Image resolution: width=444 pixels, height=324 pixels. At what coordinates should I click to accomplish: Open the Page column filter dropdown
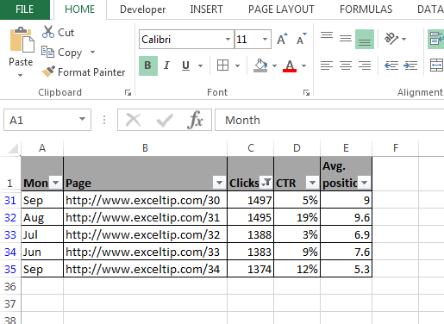pyautogui.click(x=219, y=183)
